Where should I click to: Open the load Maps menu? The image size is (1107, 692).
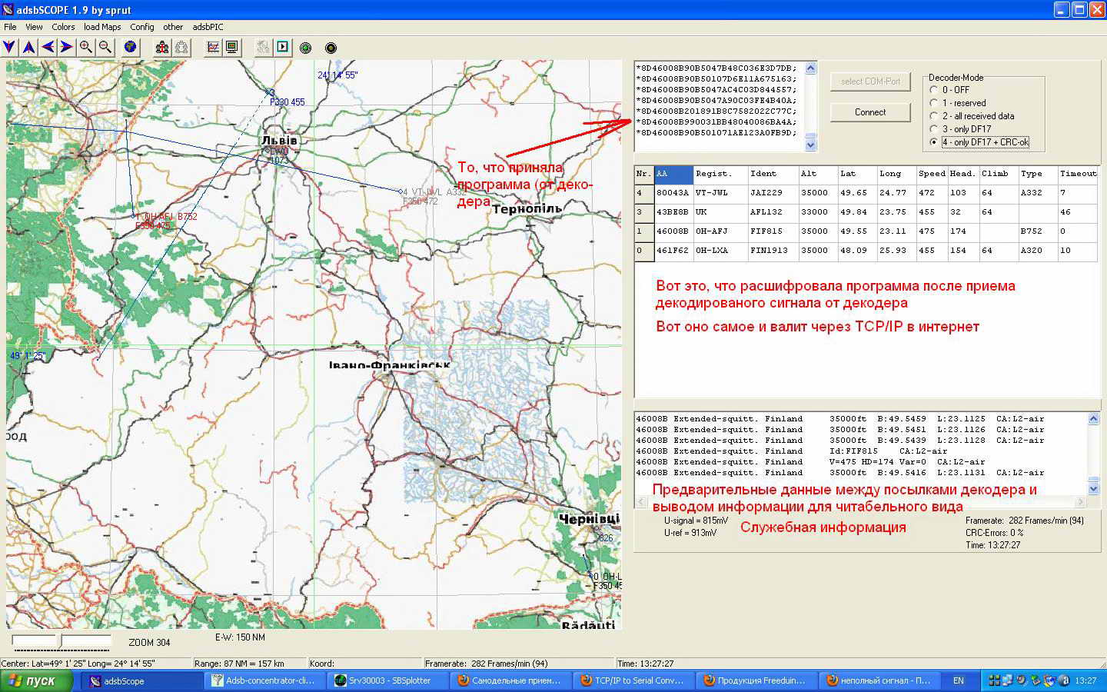coord(102,27)
